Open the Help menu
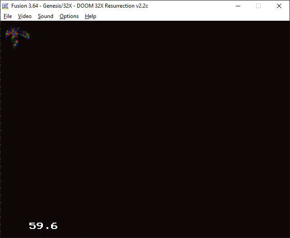Image resolution: width=290 pixels, height=238 pixels. 90,16
